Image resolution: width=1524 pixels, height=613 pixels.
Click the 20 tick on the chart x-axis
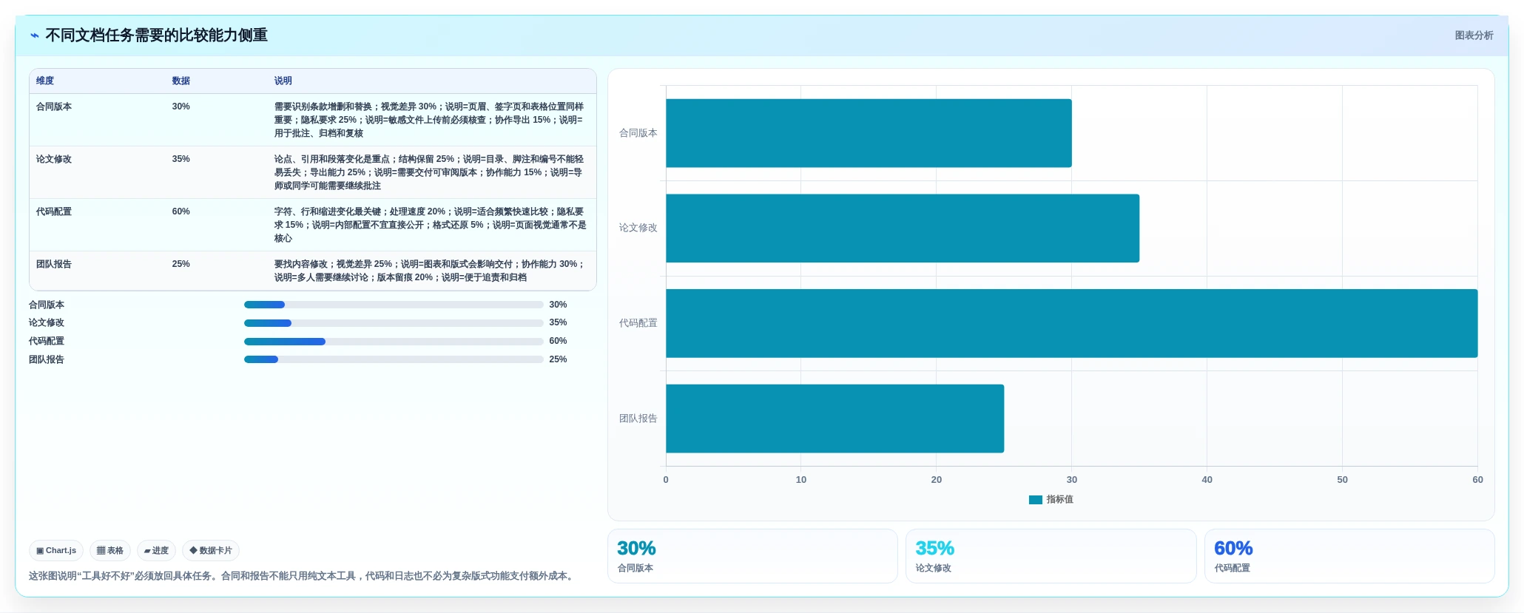pos(937,480)
